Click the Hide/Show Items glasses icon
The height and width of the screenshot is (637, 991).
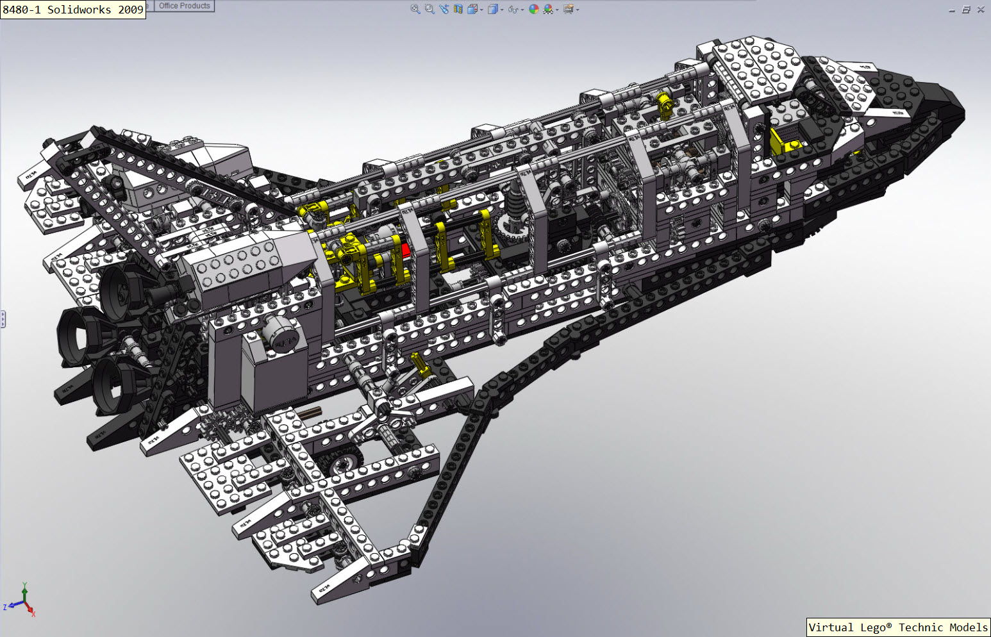513,10
